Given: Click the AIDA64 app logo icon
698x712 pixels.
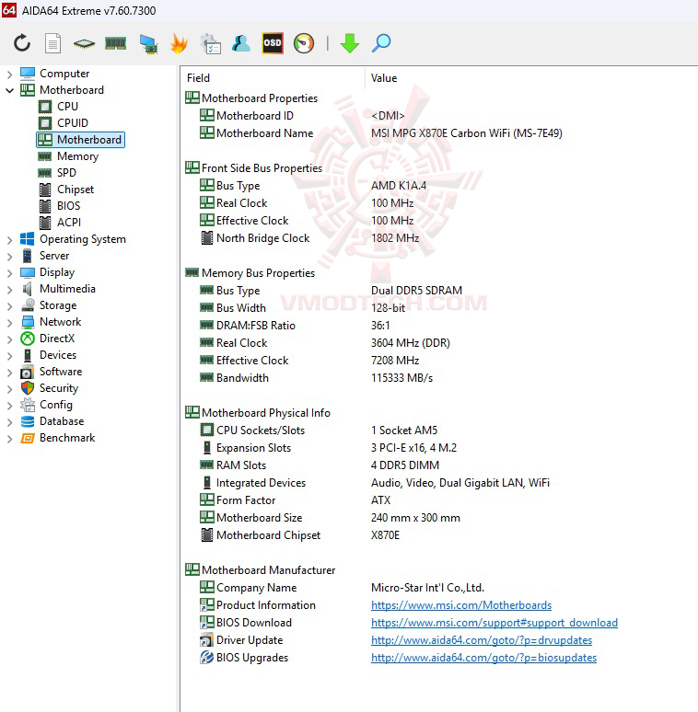Looking at the screenshot, I should pos(9,10).
